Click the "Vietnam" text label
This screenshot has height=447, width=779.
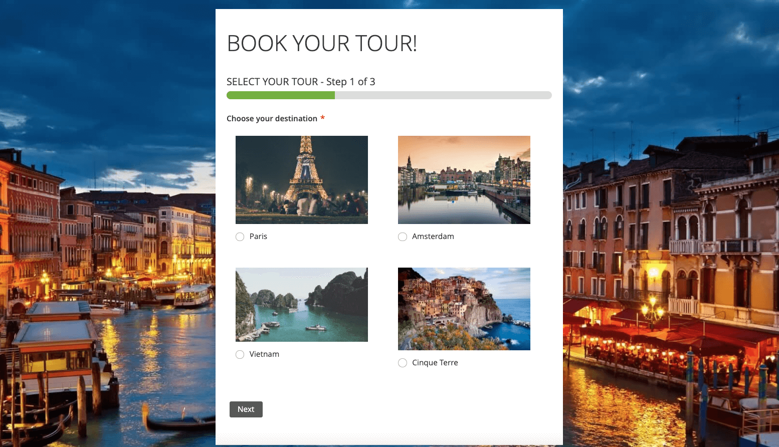coord(264,354)
